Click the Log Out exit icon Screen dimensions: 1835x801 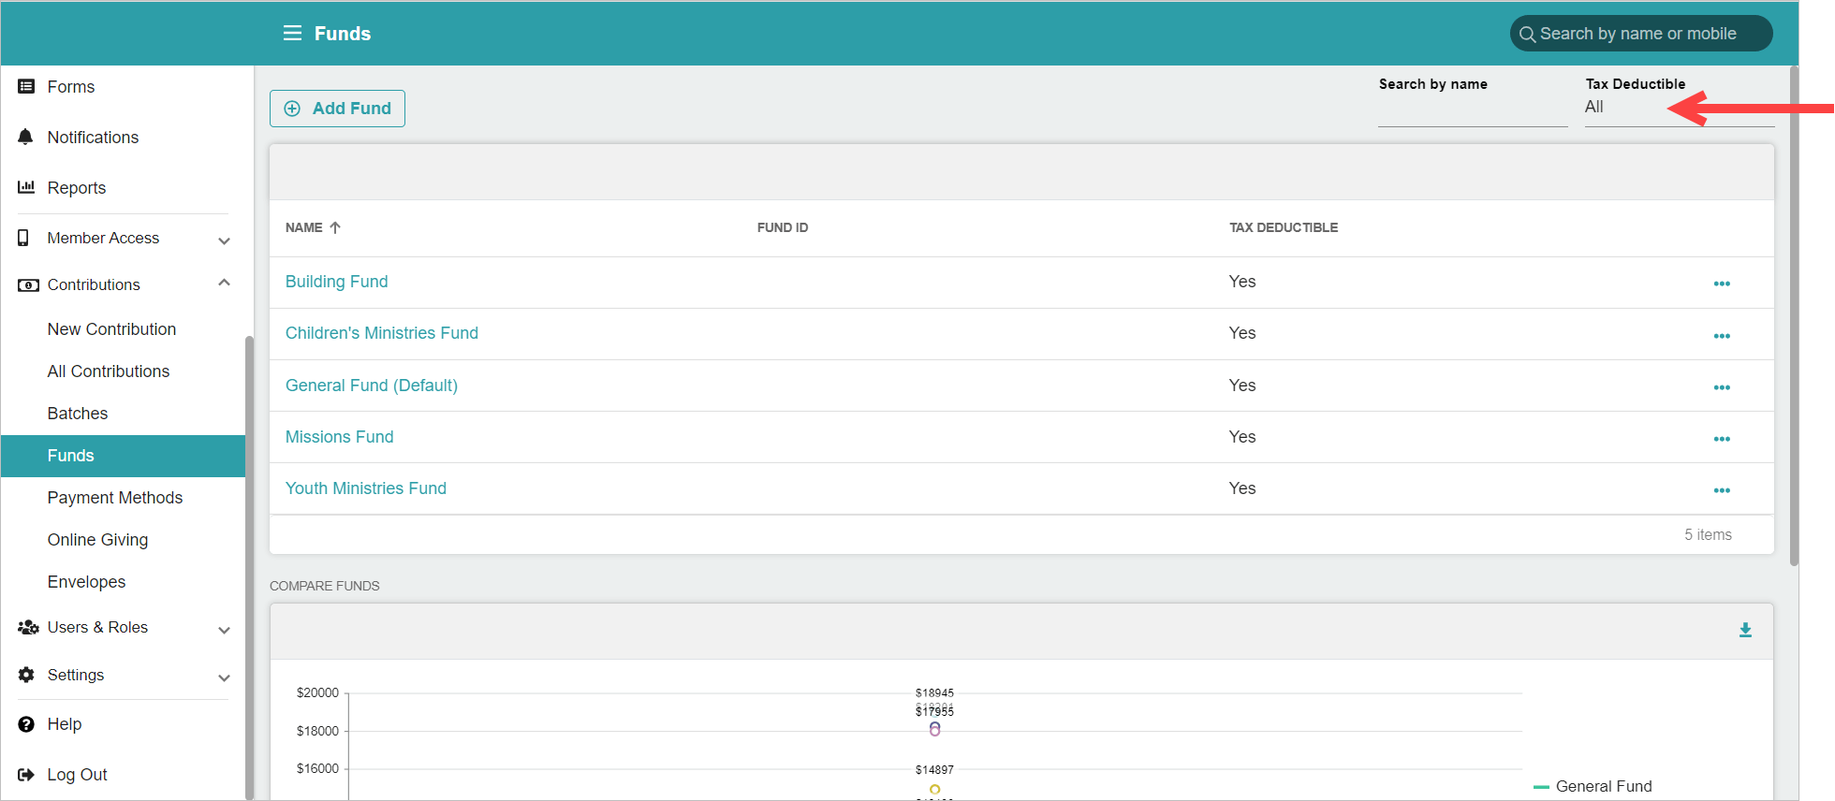26,775
